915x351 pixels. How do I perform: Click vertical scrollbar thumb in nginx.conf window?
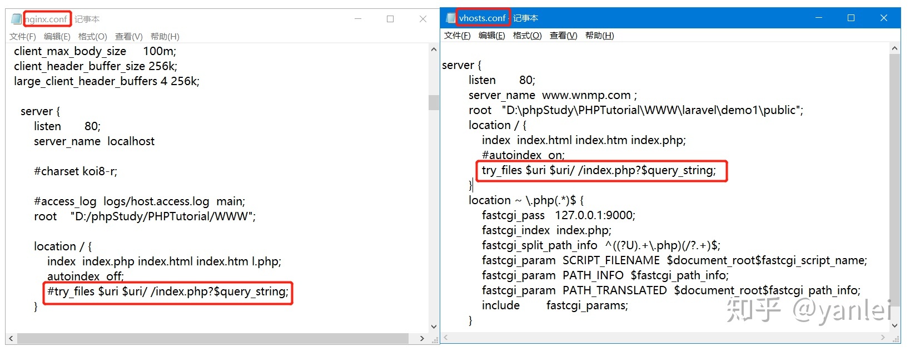pyautogui.click(x=434, y=103)
